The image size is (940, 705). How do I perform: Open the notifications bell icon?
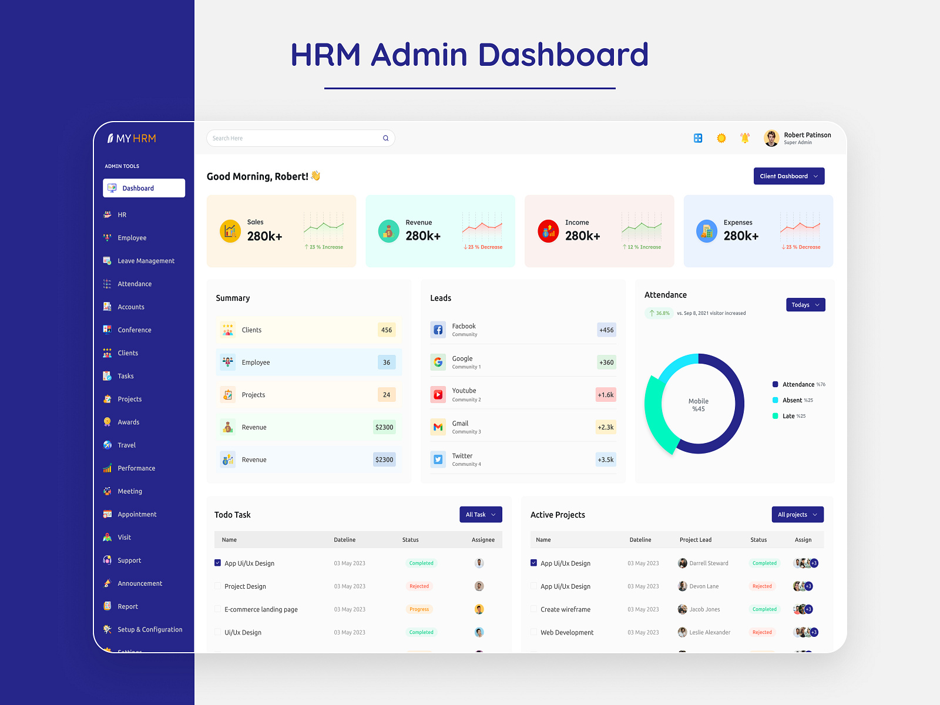(x=744, y=138)
